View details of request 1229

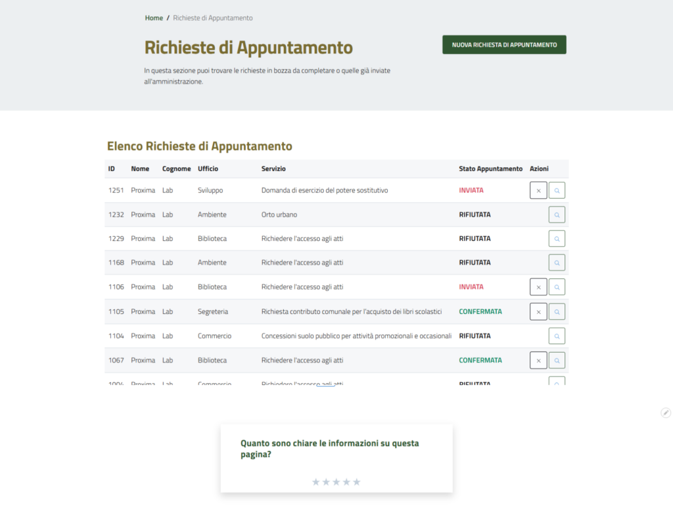557,239
